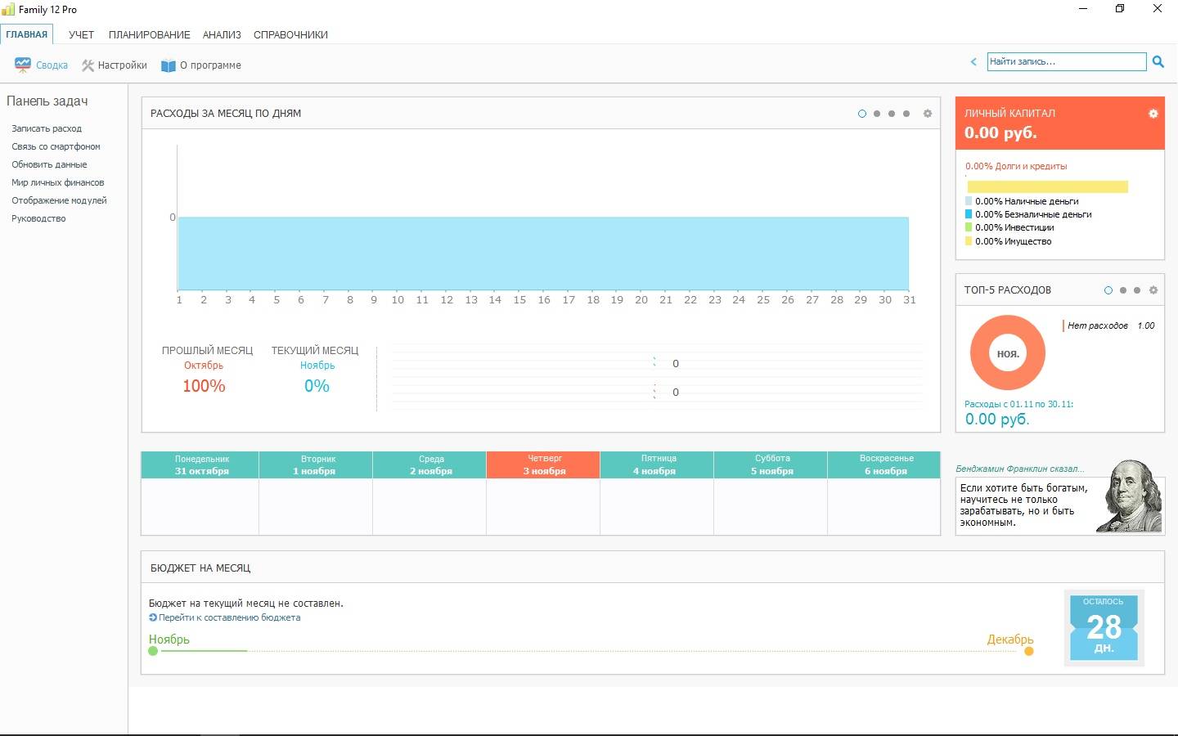The height and width of the screenshot is (736, 1178).
Task: Select first page dot in monthly expenses panel
Action: (862, 114)
